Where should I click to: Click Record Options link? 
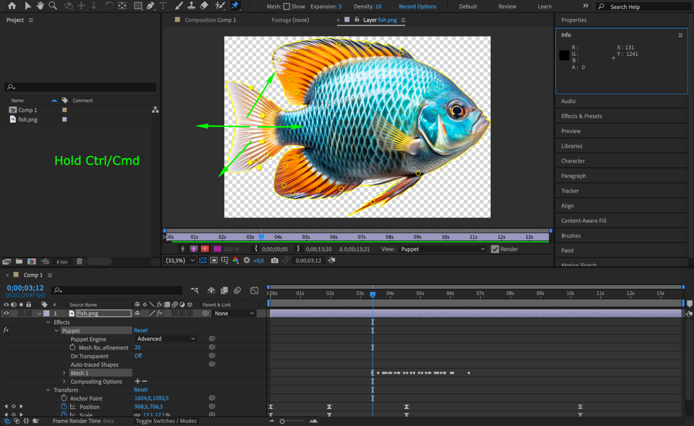(x=417, y=7)
